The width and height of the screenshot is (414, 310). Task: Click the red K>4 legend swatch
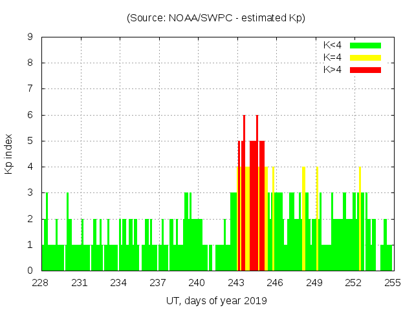[365, 70]
